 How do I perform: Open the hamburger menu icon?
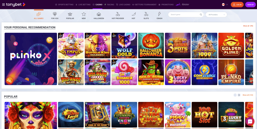pos(4,5)
